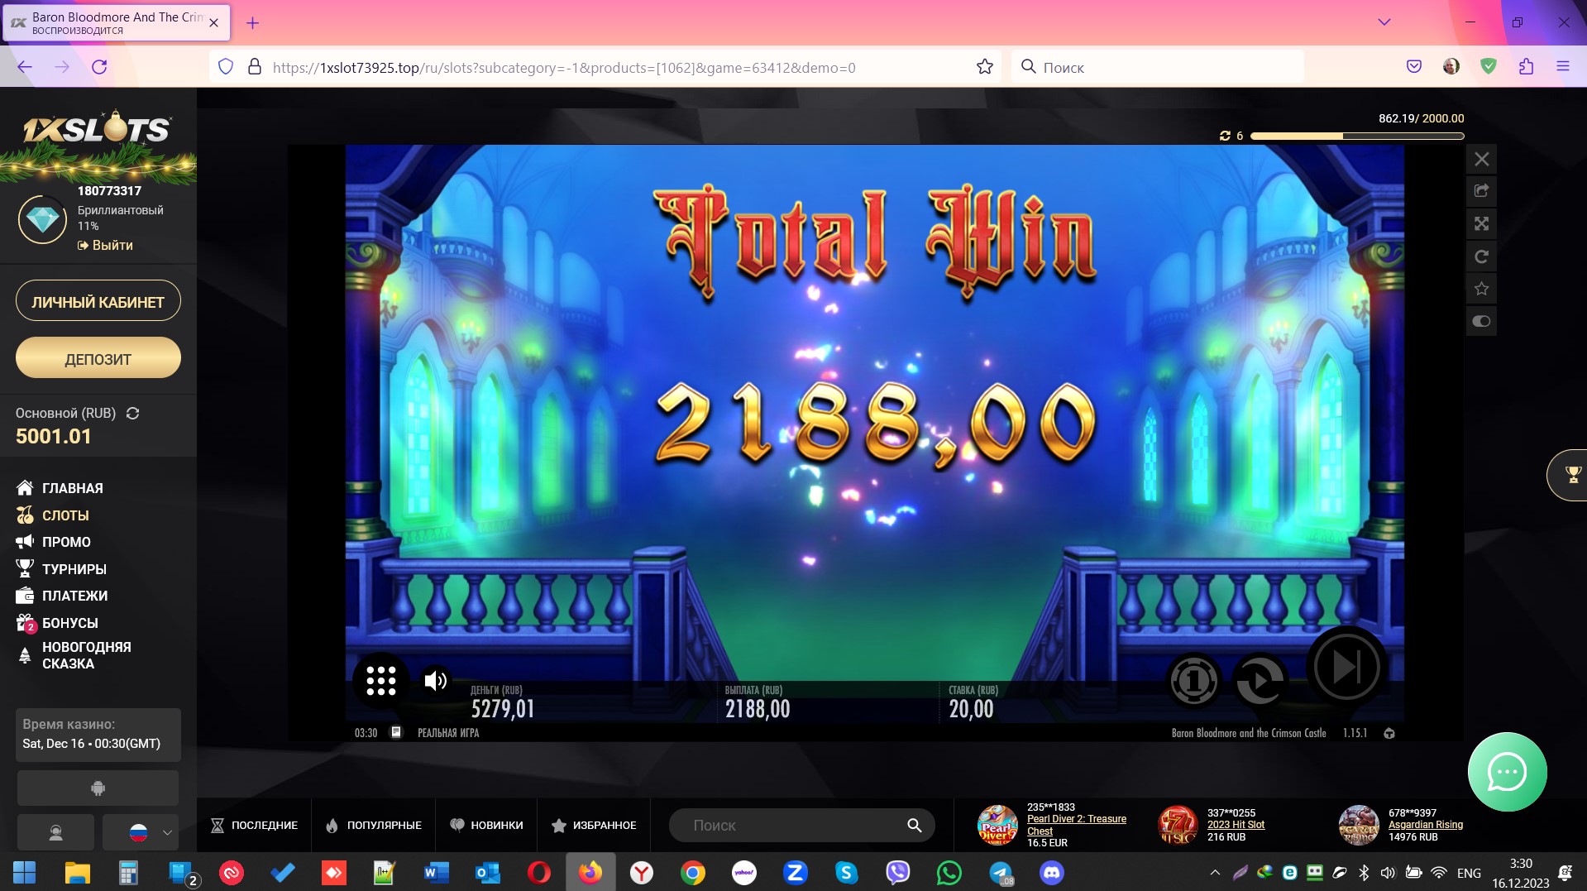The image size is (1587, 891).
Task: Open Telegram from the taskbar
Action: [1001, 873]
